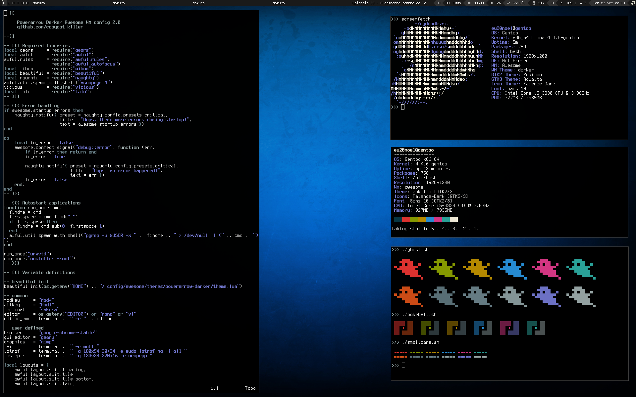Click the 'local layouts = {' line
Image resolution: width=636 pixels, height=397 pixels.
26,365
